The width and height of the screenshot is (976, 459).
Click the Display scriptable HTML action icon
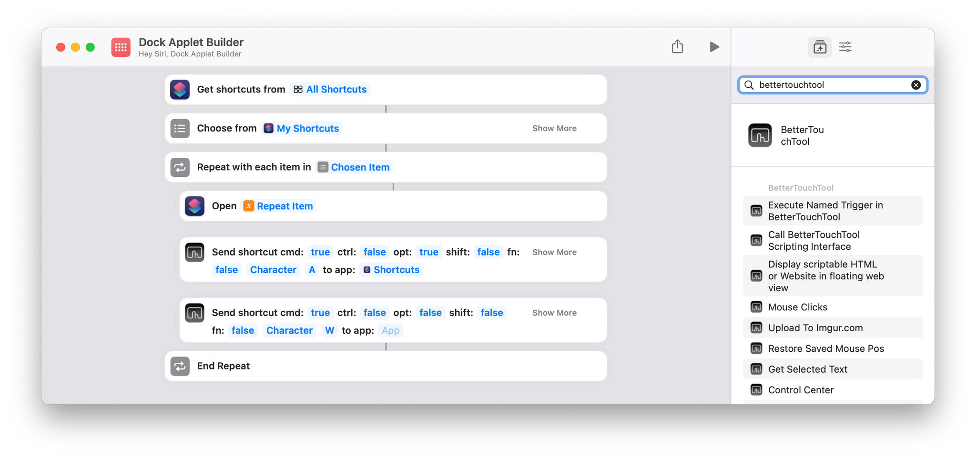click(x=756, y=276)
